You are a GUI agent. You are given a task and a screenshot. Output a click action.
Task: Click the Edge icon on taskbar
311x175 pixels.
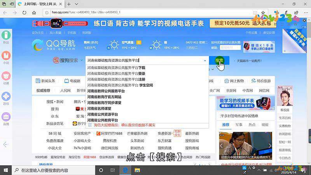[x=125, y=170]
